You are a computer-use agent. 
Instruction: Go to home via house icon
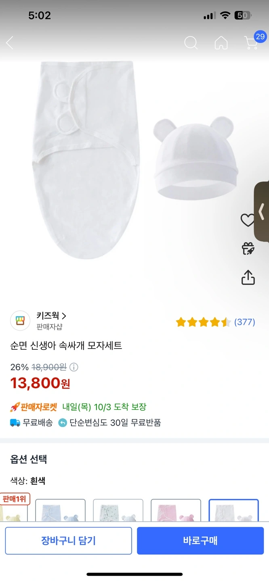[x=221, y=43]
